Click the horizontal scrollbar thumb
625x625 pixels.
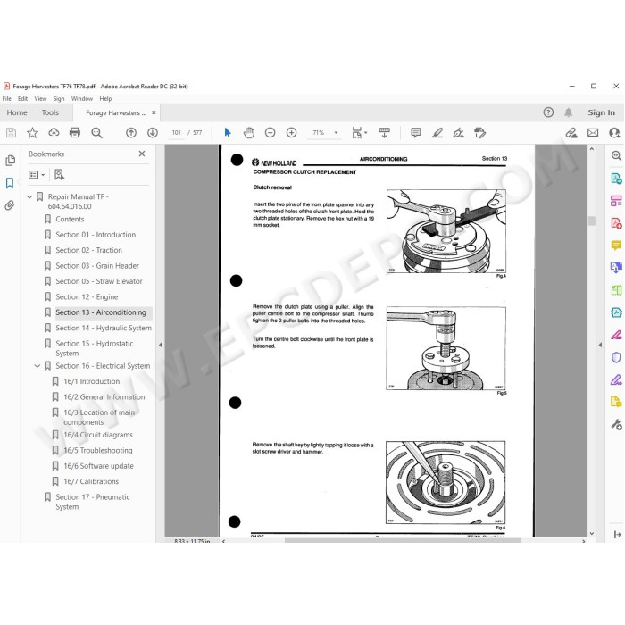[403, 541]
